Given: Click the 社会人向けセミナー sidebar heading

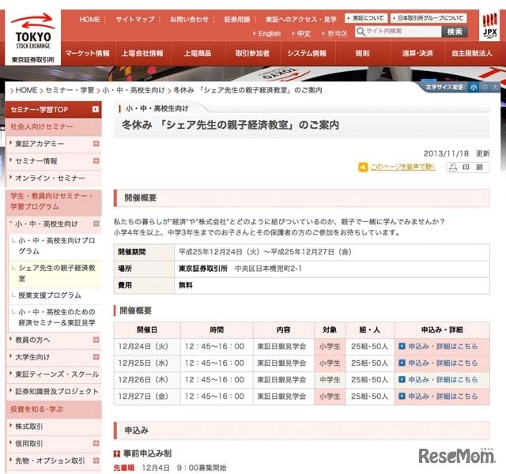Looking at the screenshot, I should click(53, 126).
